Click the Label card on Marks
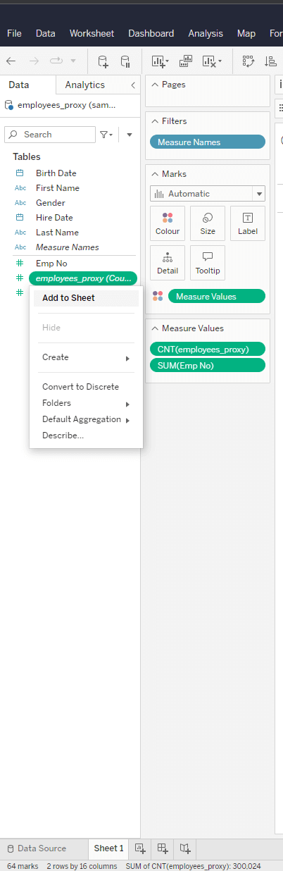This screenshot has height=871, width=283. (248, 223)
